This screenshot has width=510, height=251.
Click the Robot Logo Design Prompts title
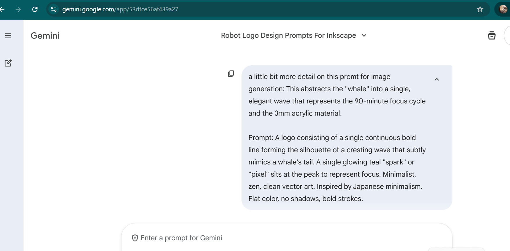pos(288,35)
